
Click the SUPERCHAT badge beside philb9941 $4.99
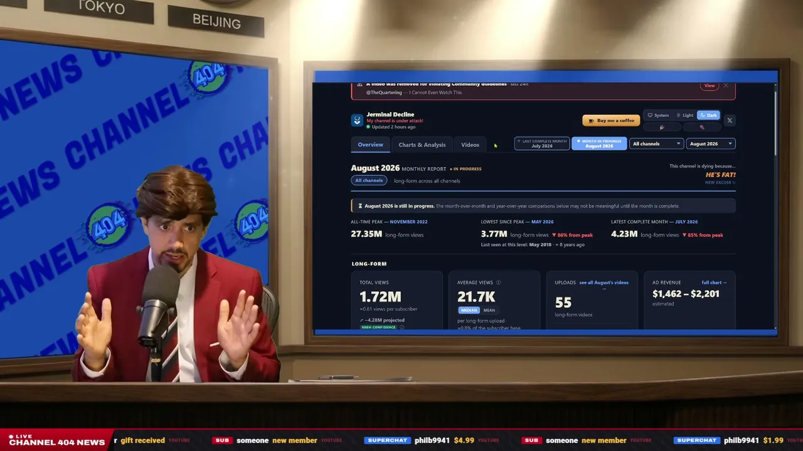click(x=388, y=440)
